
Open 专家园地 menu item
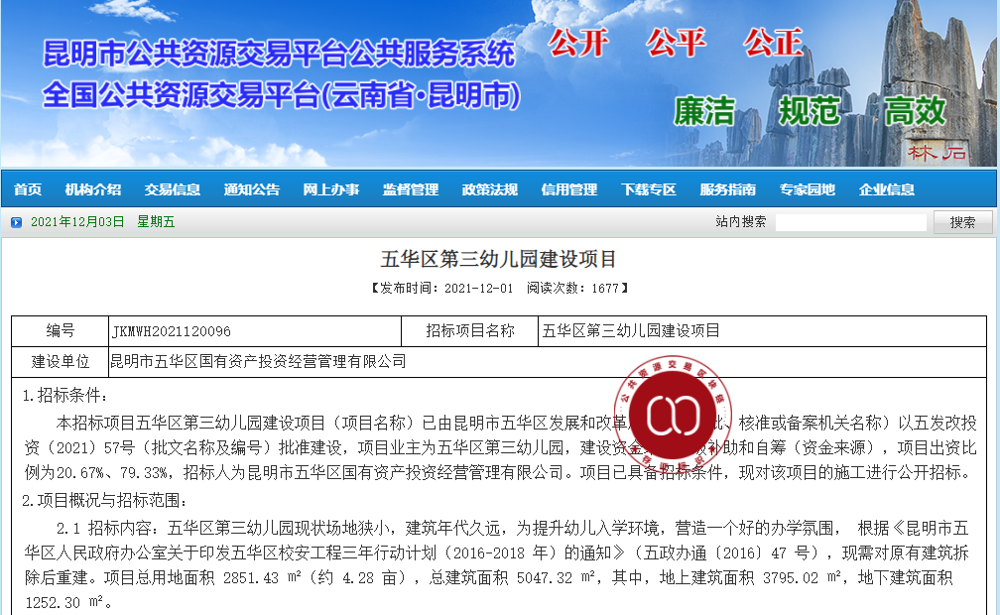[x=808, y=189]
